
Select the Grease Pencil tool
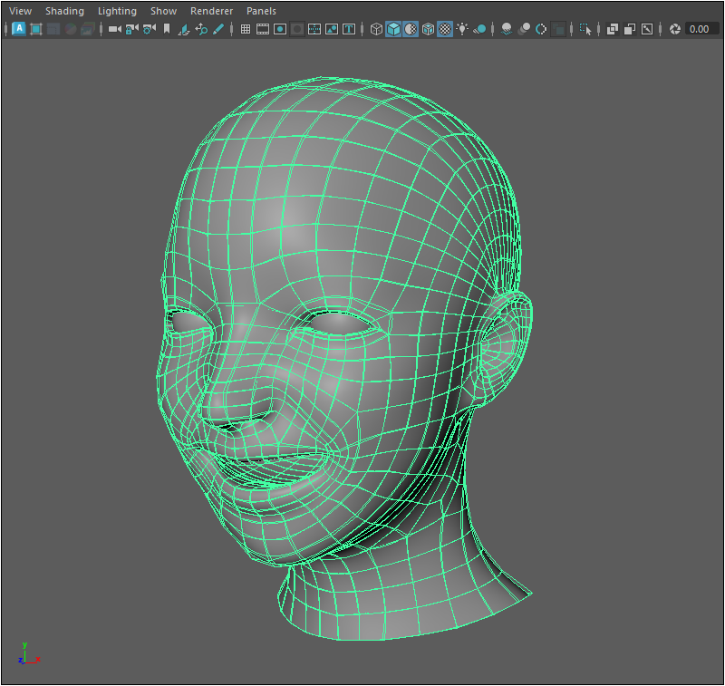(218, 29)
